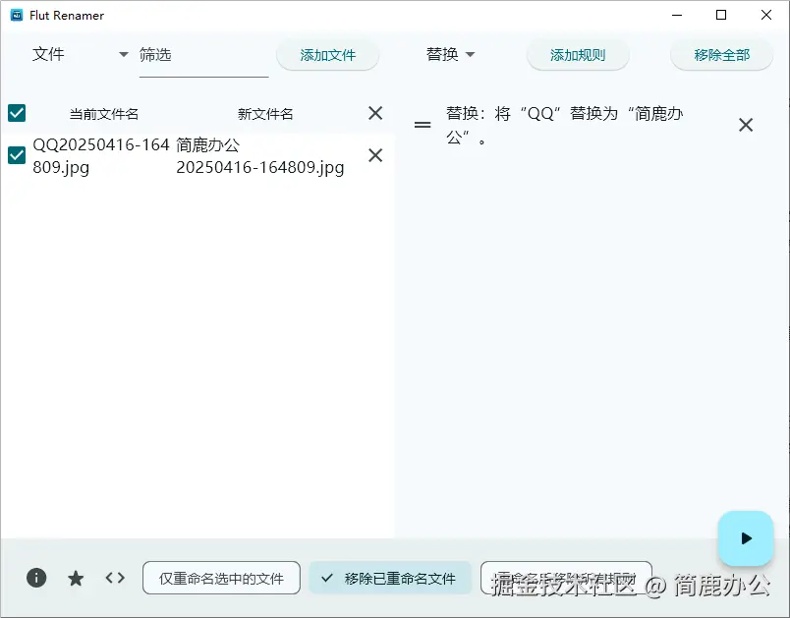The width and height of the screenshot is (790, 618).
Task: Focus the 筛选 filter input field
Action: 203,55
